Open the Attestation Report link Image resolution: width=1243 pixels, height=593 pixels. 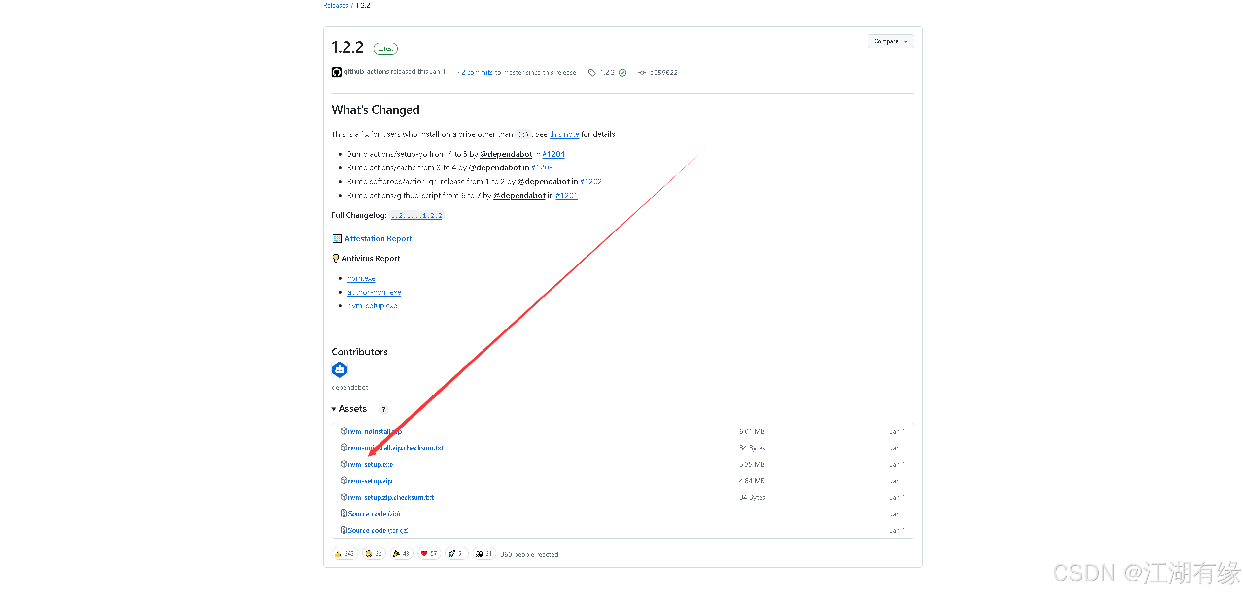(x=378, y=239)
